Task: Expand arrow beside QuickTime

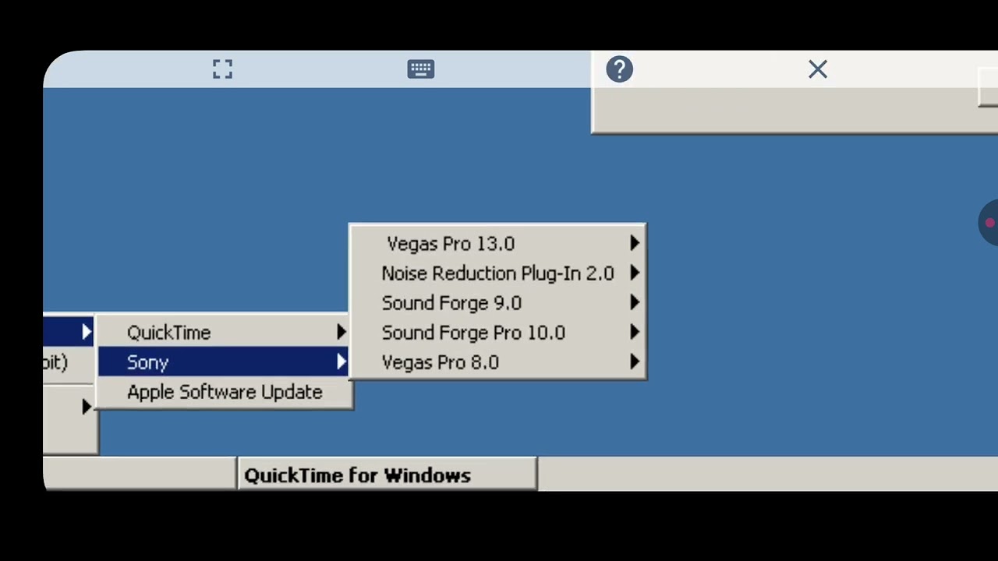Action: (x=342, y=333)
